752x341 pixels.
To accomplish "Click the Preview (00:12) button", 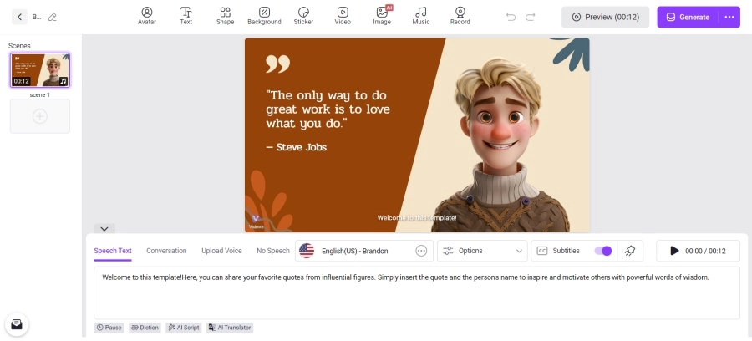I will [605, 17].
